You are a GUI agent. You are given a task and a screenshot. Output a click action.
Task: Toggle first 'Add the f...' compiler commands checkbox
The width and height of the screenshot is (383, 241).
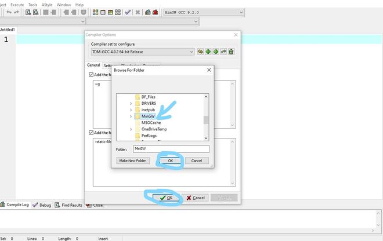click(x=91, y=75)
